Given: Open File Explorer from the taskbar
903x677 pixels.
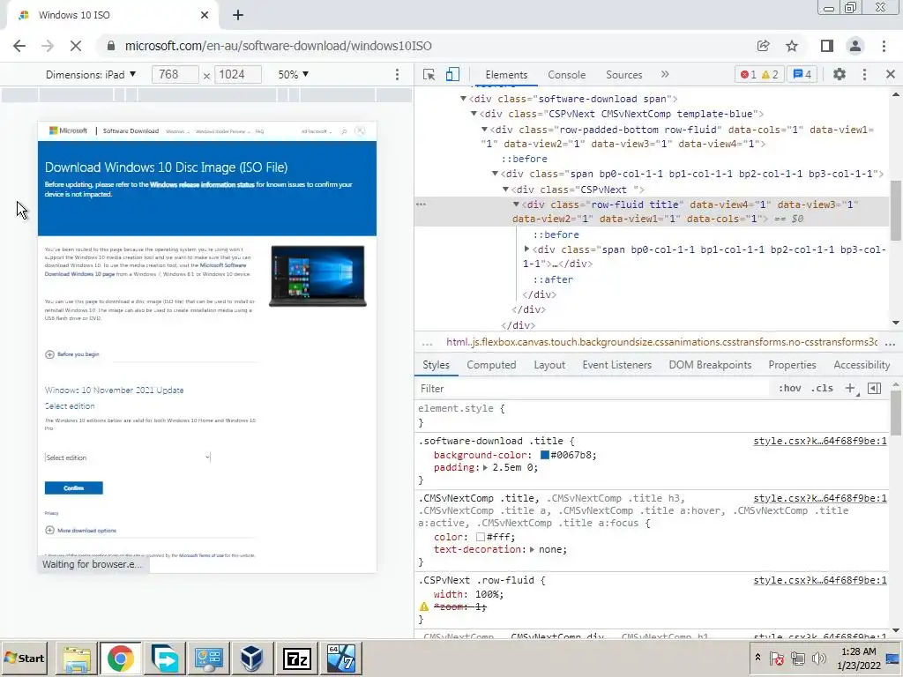Looking at the screenshot, I should tap(77, 658).
